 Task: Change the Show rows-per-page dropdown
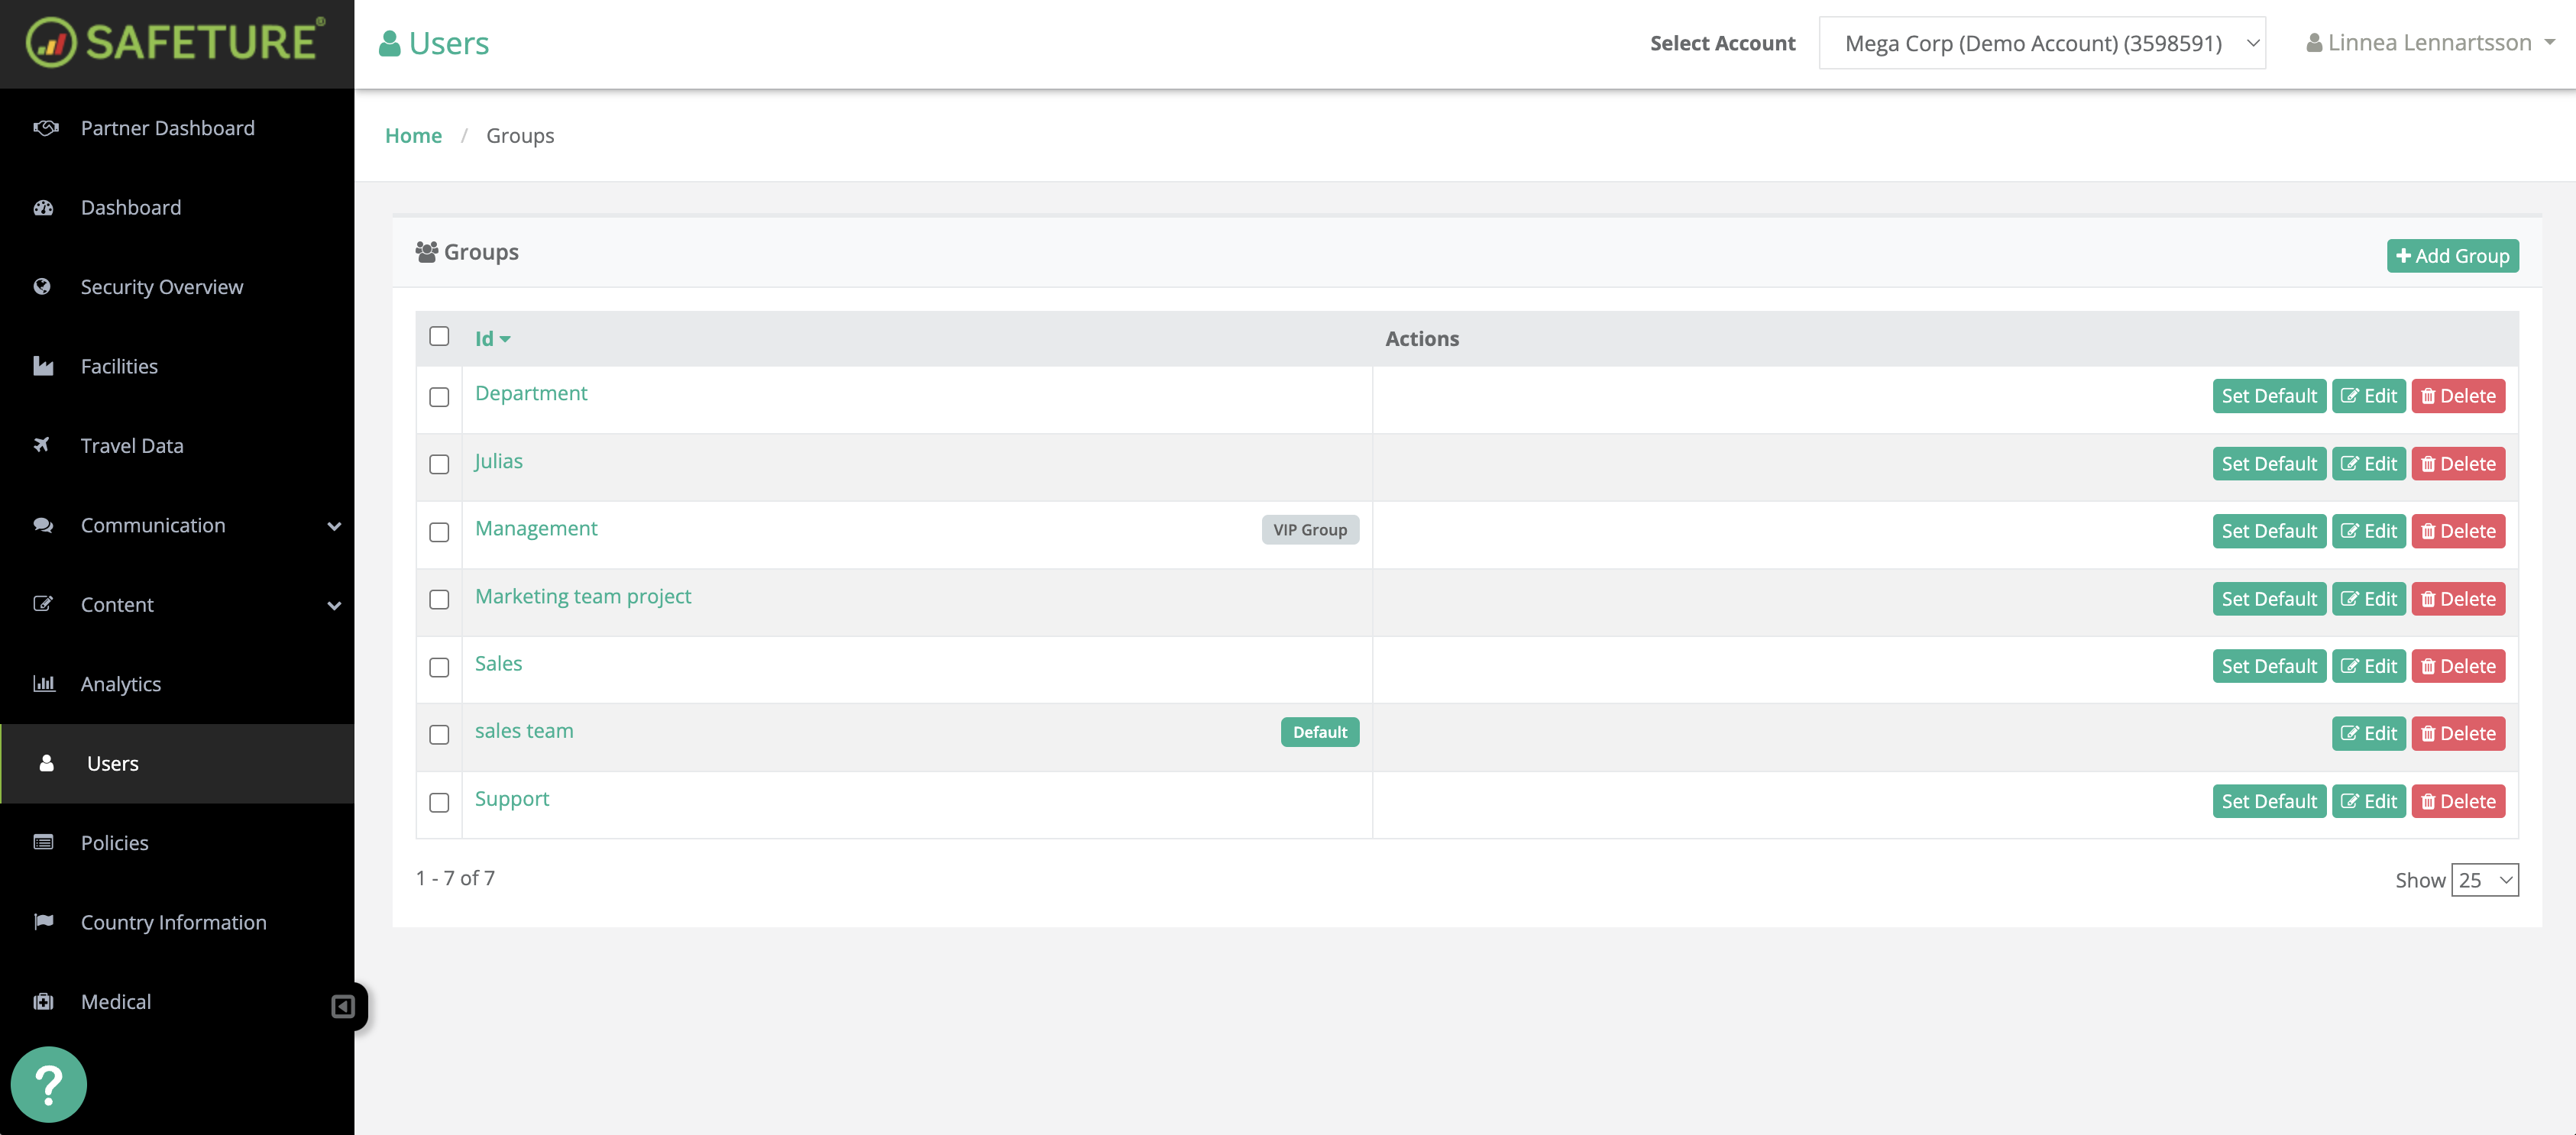coord(2484,880)
